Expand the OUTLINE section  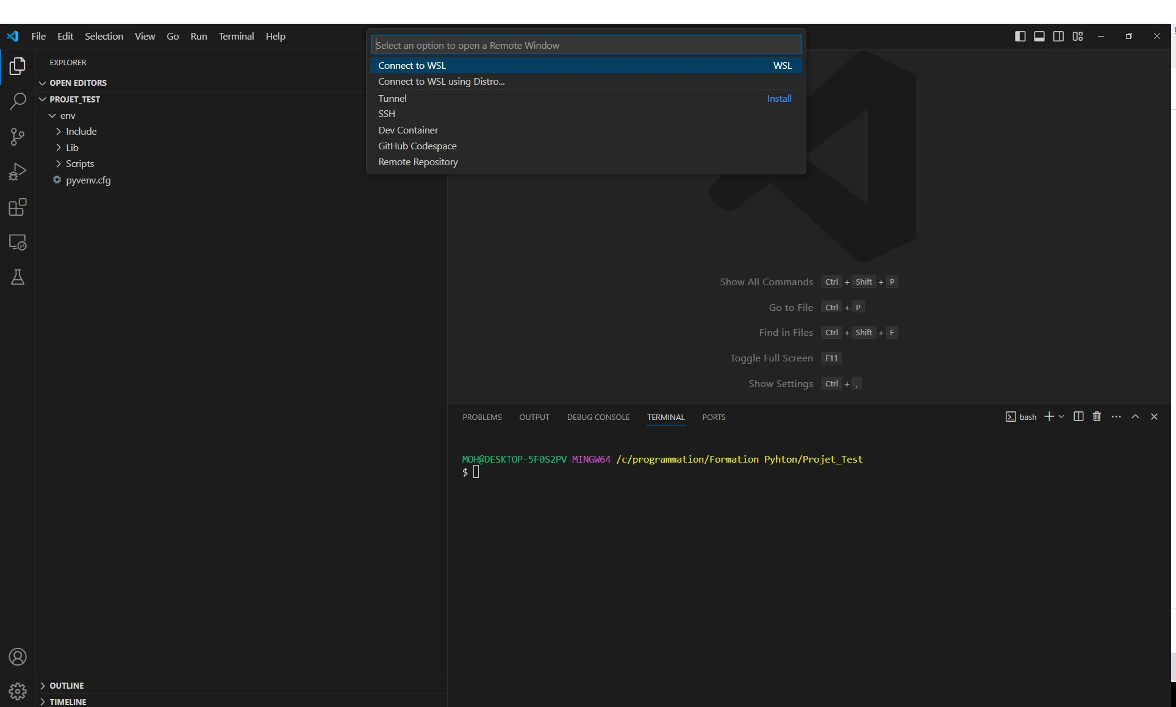click(66, 686)
